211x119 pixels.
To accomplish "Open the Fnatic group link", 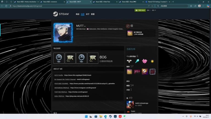I will click(133, 111).
